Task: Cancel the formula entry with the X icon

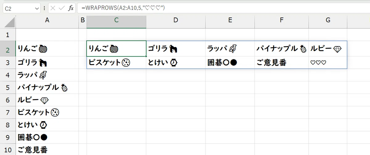Action: [53, 8]
